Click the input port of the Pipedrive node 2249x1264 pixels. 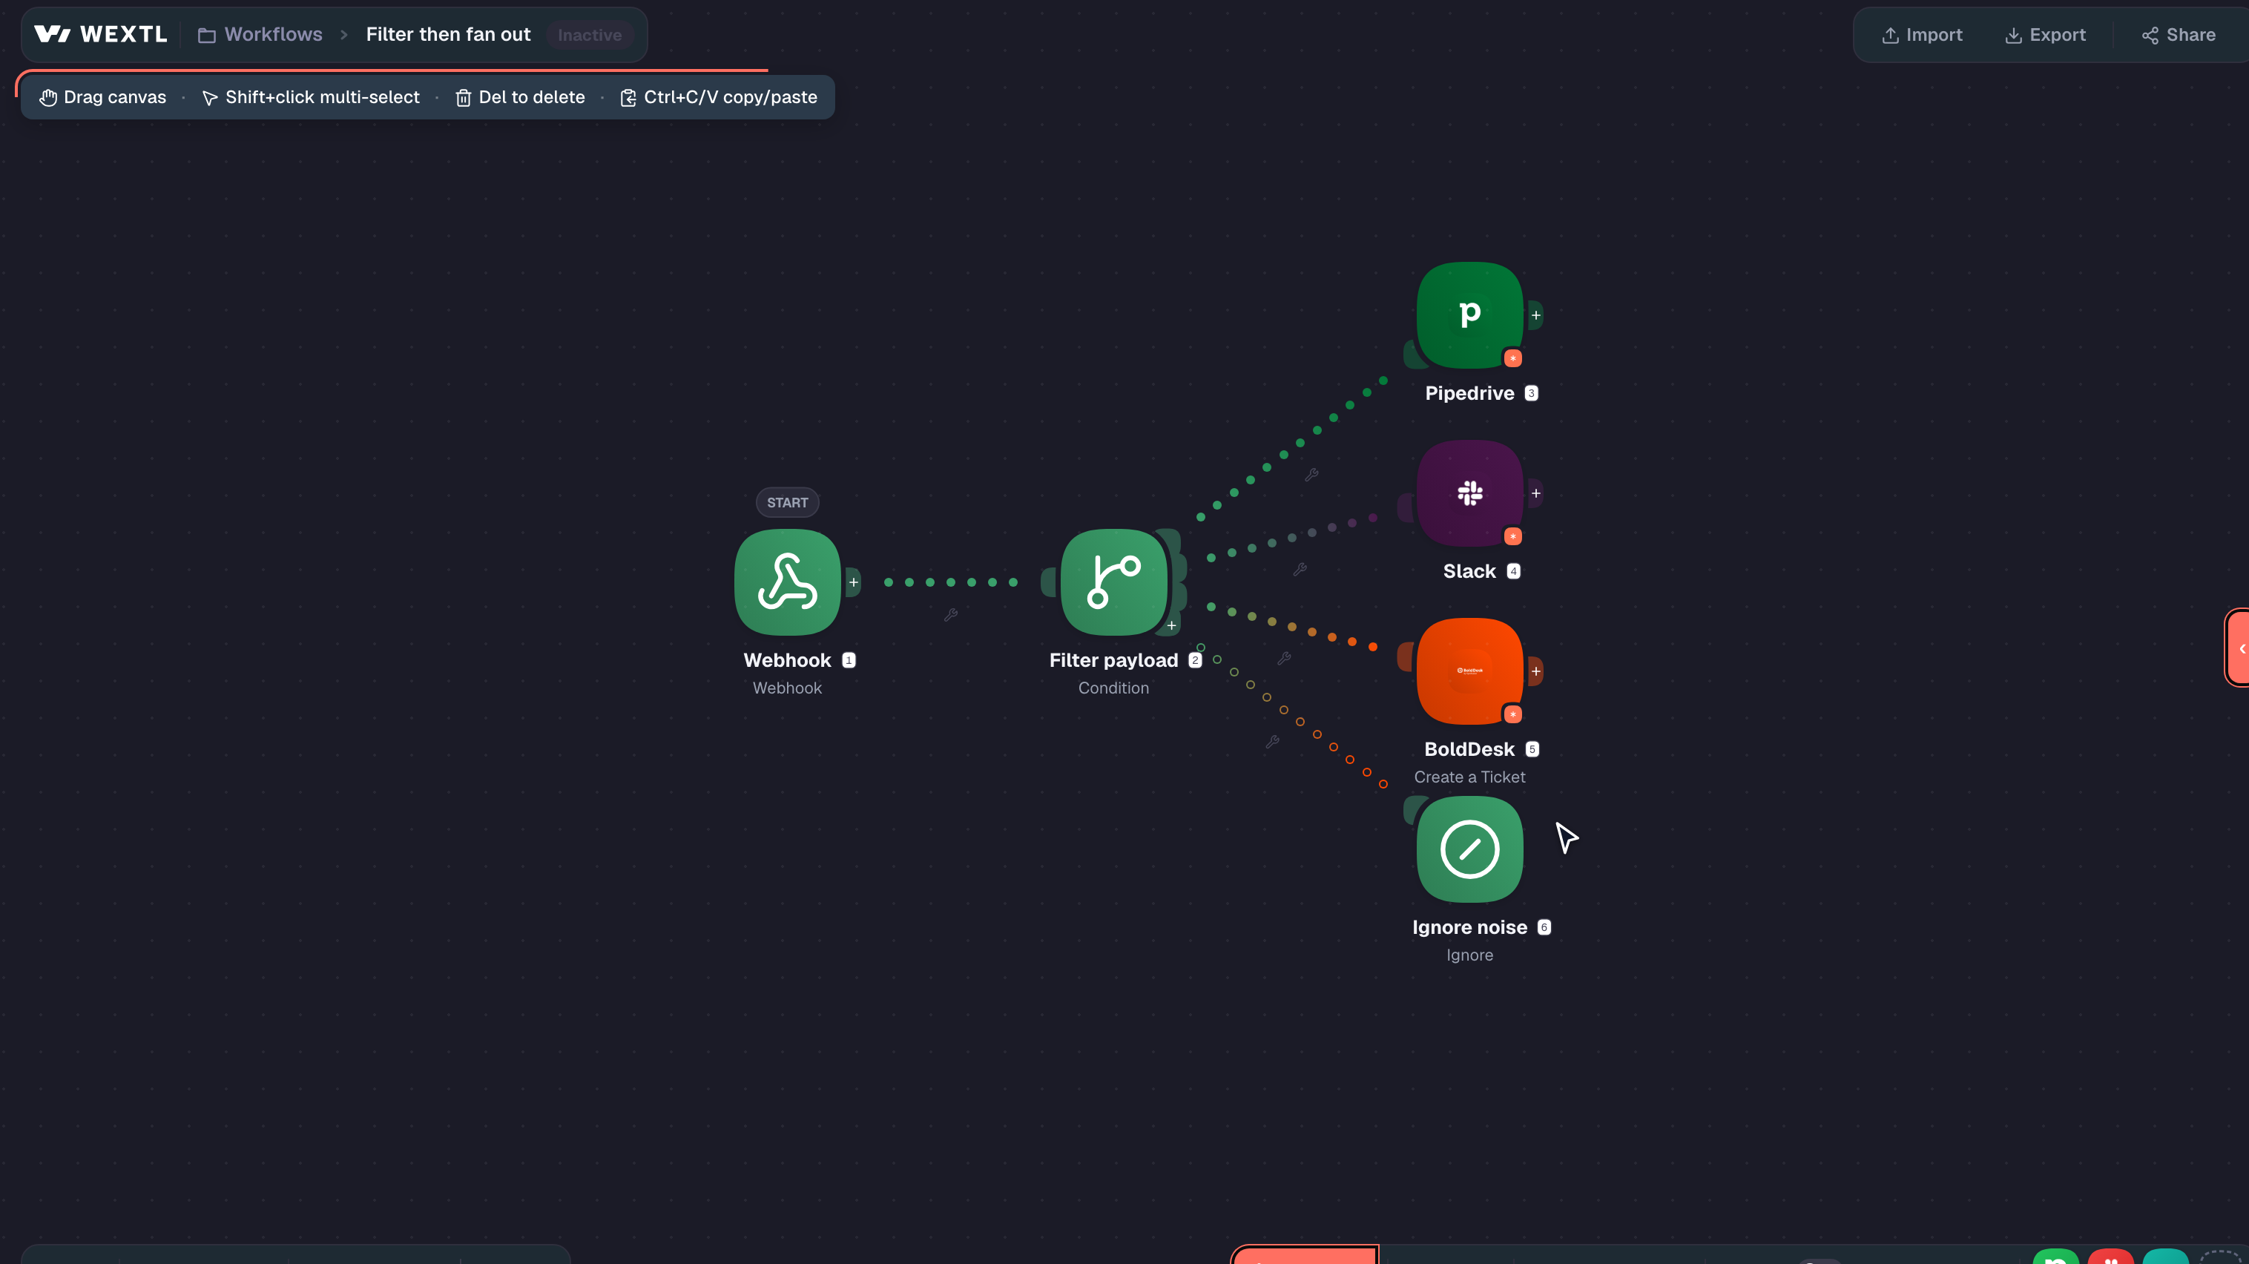click(1414, 355)
